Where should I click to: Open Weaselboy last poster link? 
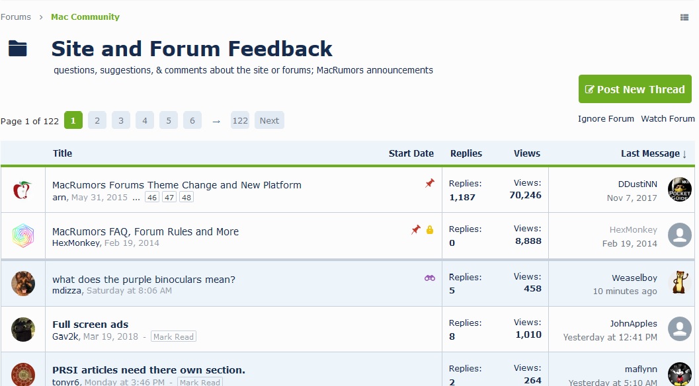pos(634,278)
